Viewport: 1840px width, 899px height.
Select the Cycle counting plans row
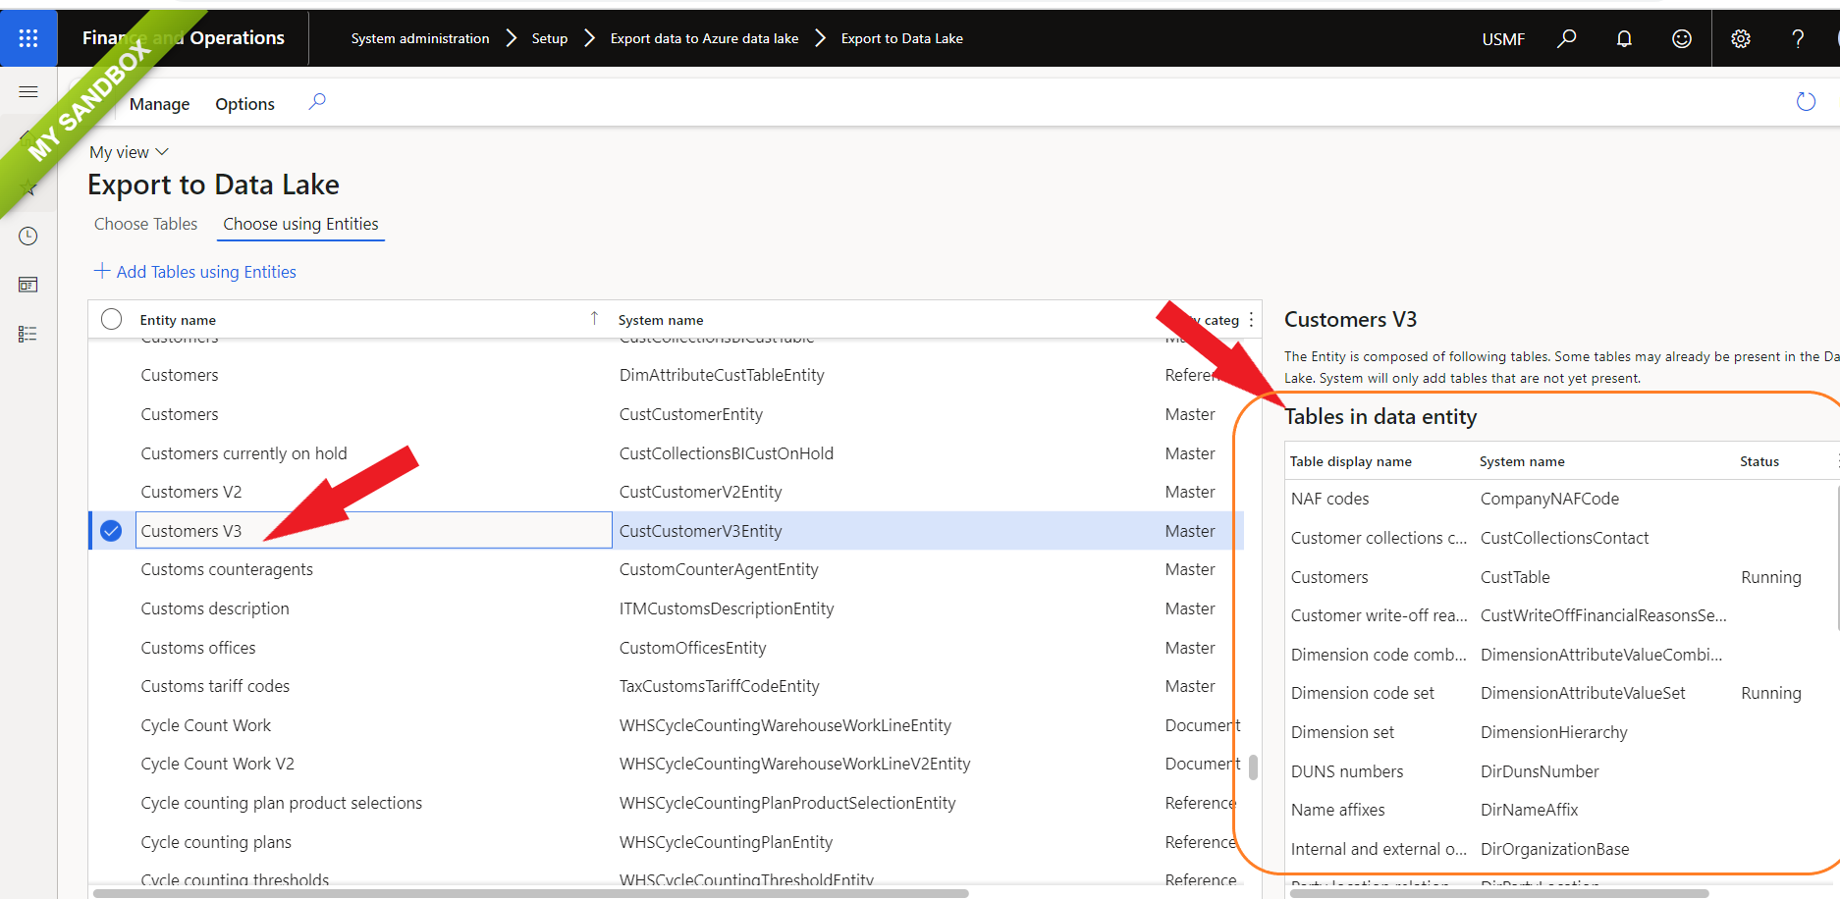[x=666, y=842]
